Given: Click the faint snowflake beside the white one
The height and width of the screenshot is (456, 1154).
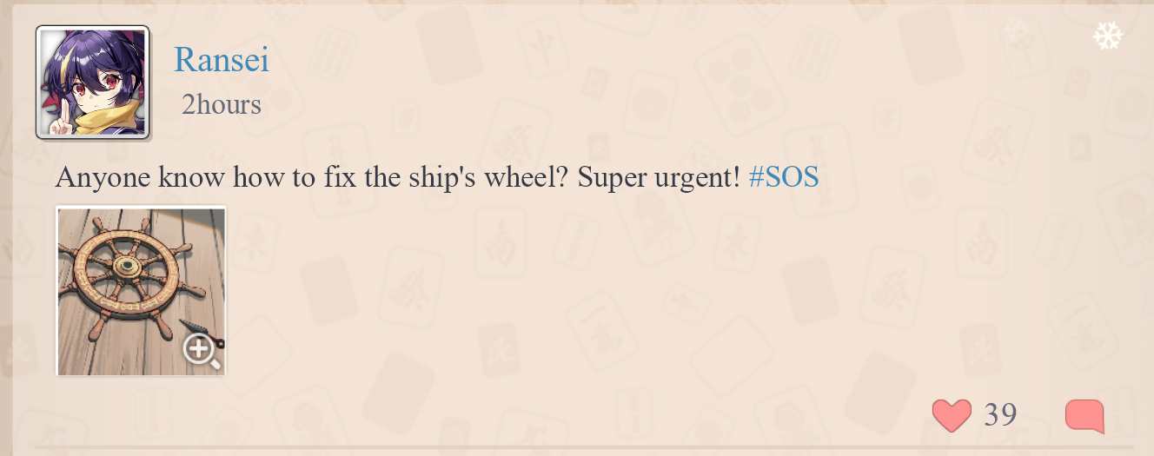Looking at the screenshot, I should (x=1016, y=34).
